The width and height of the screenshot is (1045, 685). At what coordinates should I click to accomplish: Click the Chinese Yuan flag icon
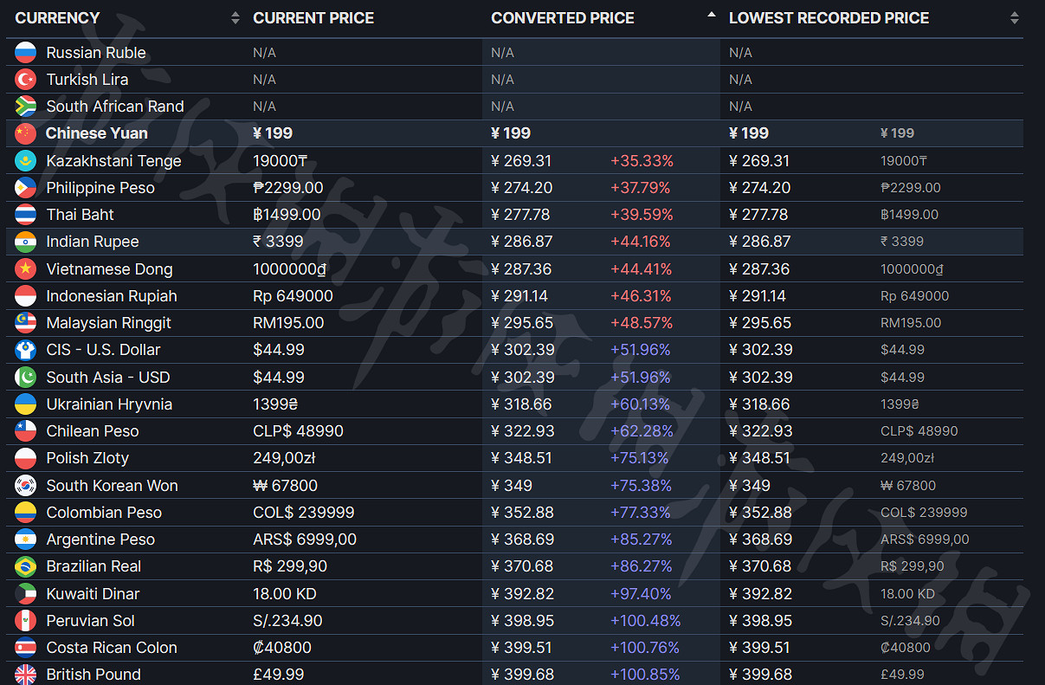25,133
